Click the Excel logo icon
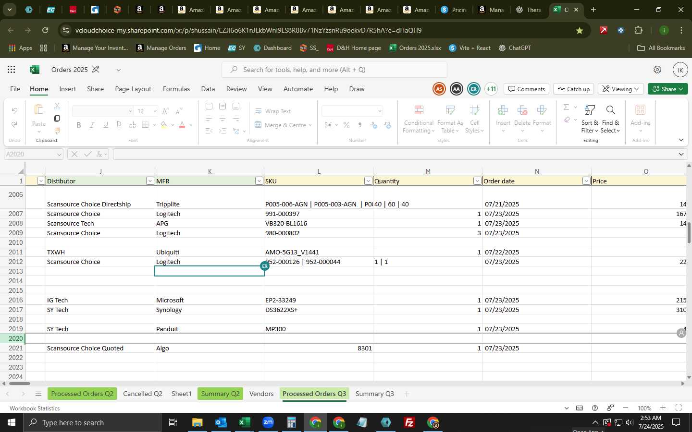692x432 pixels. 34,70
